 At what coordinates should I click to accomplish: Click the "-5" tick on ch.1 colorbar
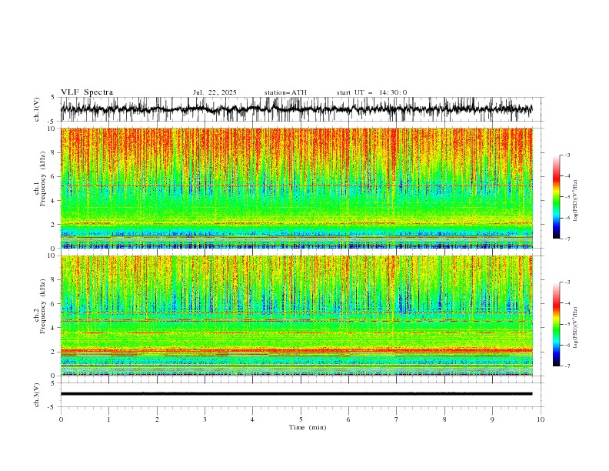click(567, 197)
